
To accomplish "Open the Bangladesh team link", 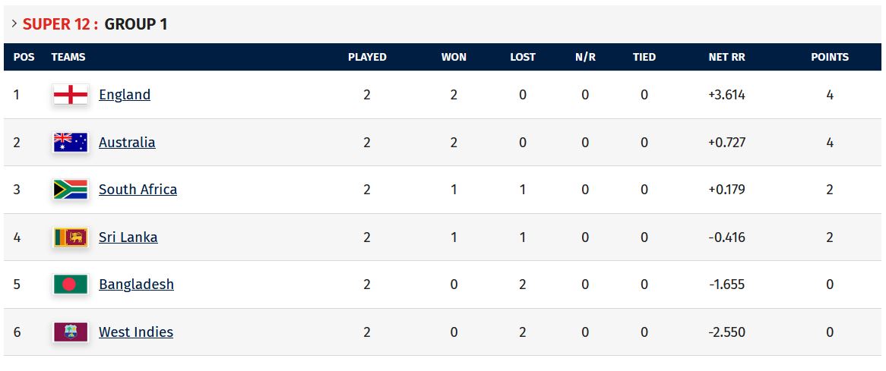I will click(x=136, y=285).
